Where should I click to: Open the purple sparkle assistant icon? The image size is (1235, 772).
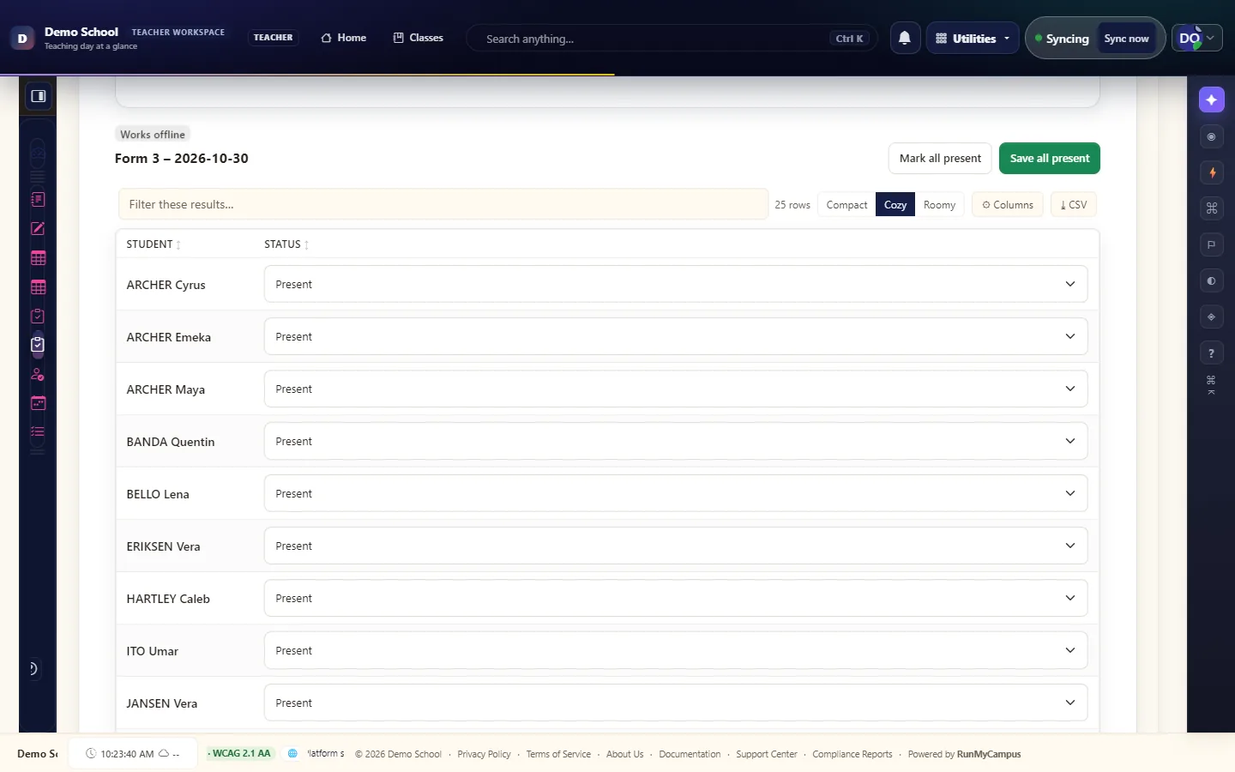click(x=1211, y=100)
